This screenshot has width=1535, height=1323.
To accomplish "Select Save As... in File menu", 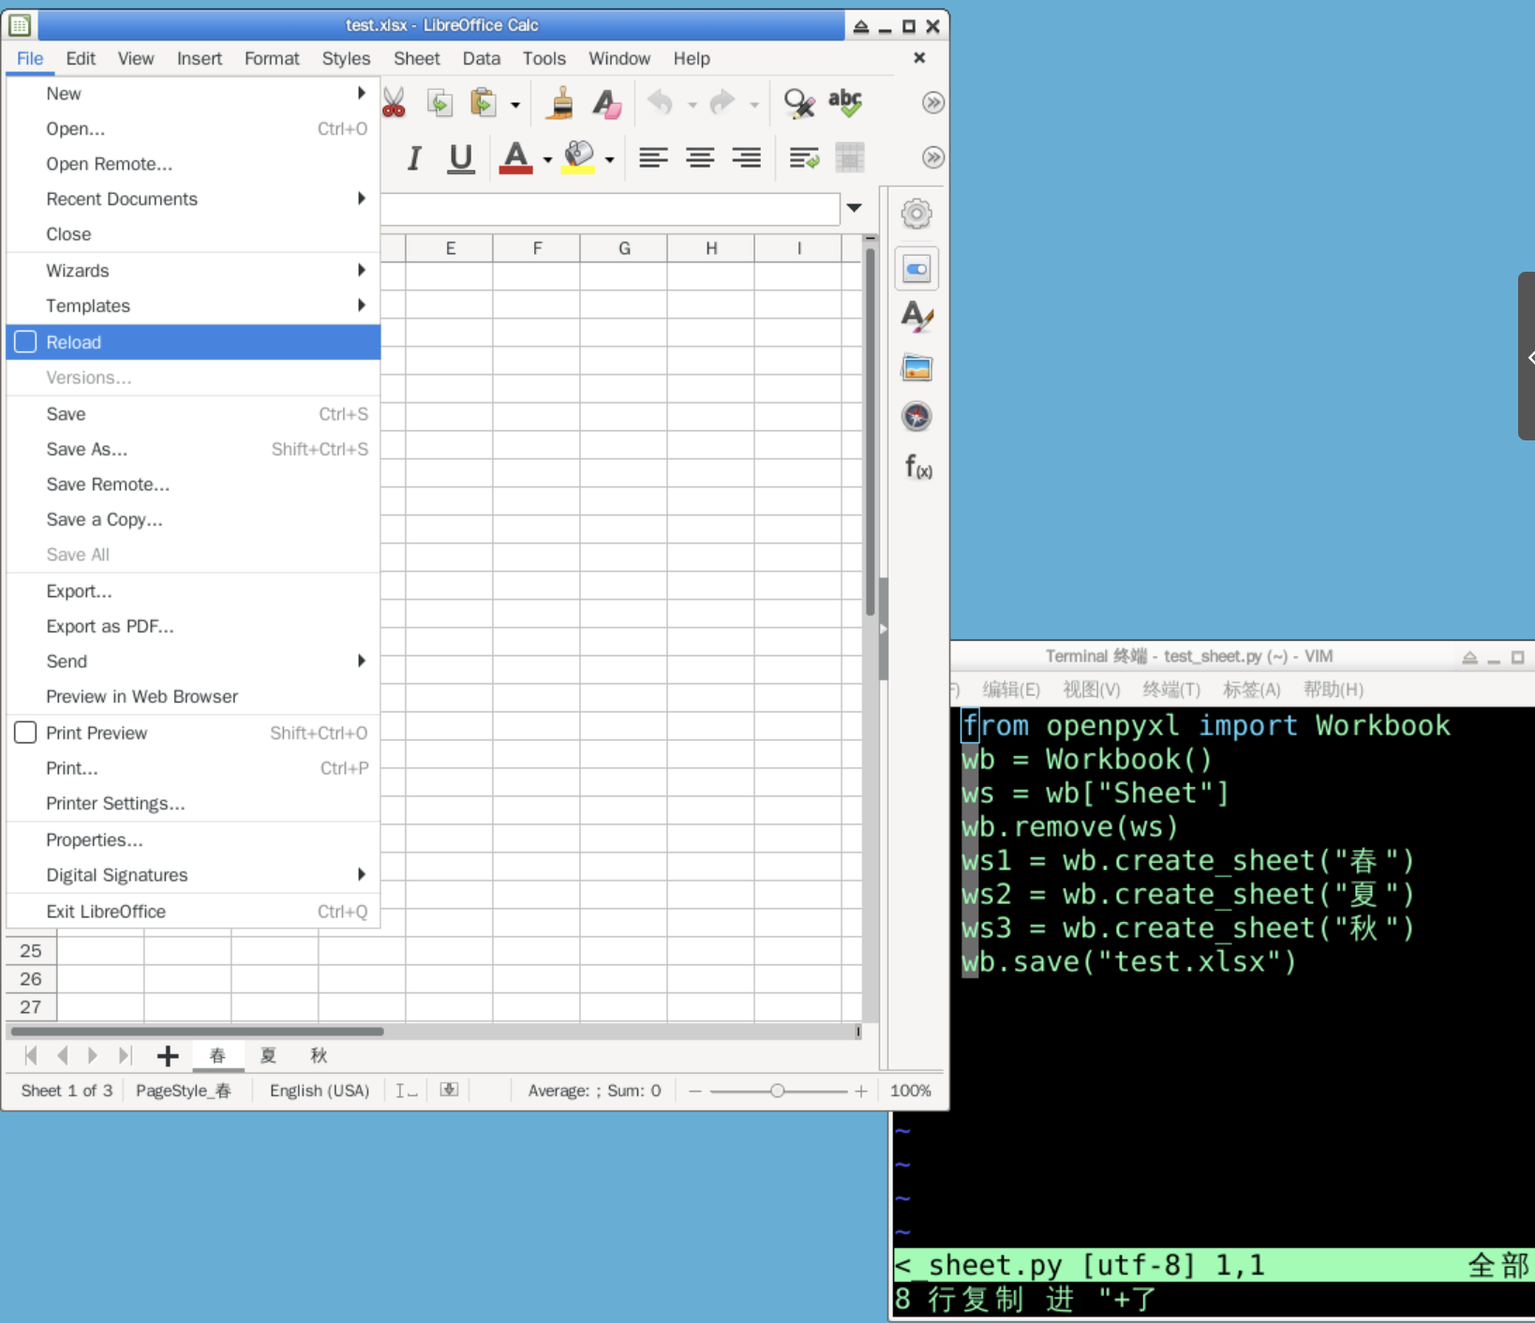I will (193, 449).
